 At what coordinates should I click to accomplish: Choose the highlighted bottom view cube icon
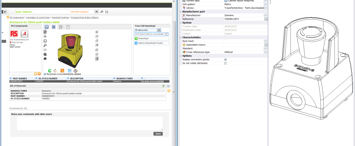point(97,59)
